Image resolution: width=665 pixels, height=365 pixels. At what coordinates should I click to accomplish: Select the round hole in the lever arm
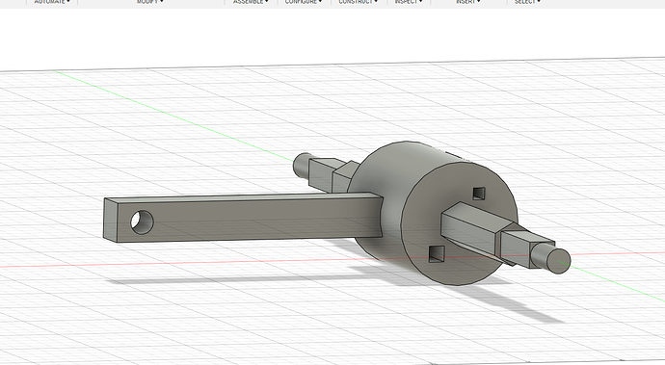[142, 222]
